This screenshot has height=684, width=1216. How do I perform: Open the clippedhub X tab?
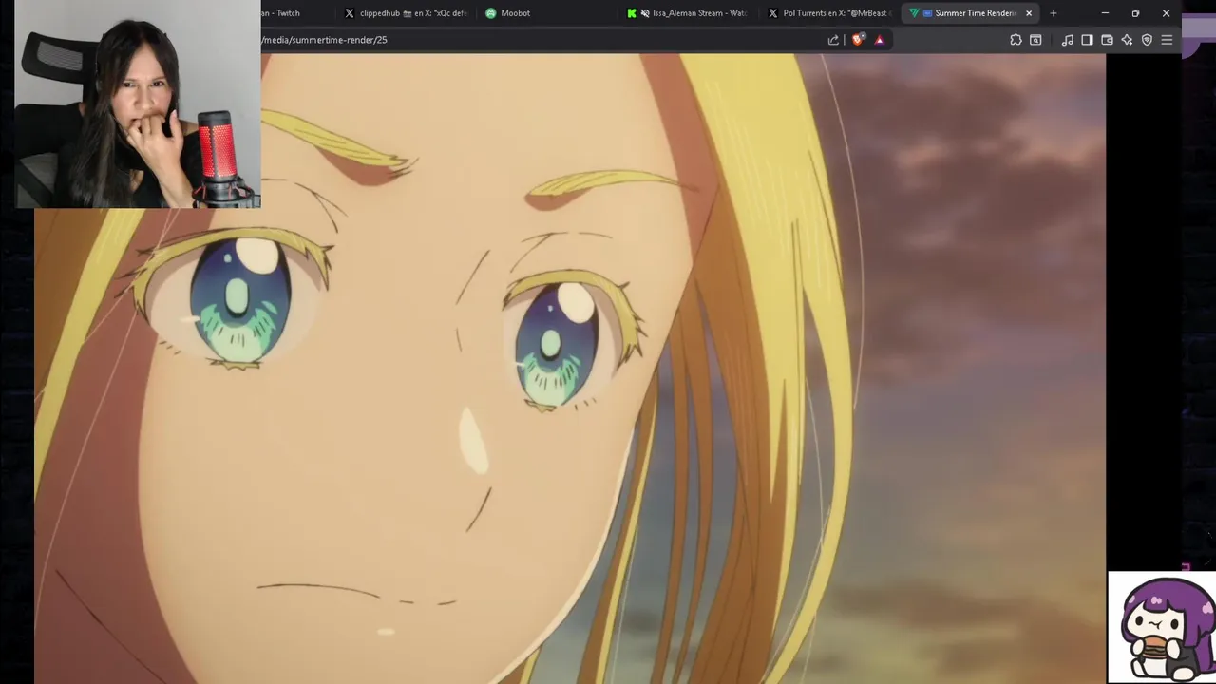[407, 13]
